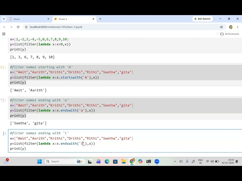Open the weather widget on taskbar
Screen dimensions: 242x181
6,161
